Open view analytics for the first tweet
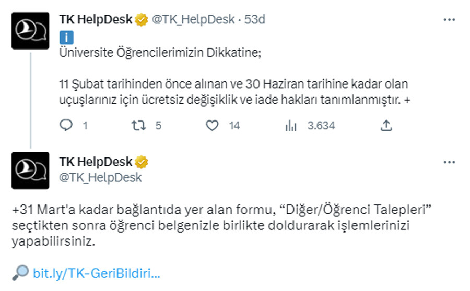Image resolution: width=470 pixels, height=291 pixels. coord(291,126)
